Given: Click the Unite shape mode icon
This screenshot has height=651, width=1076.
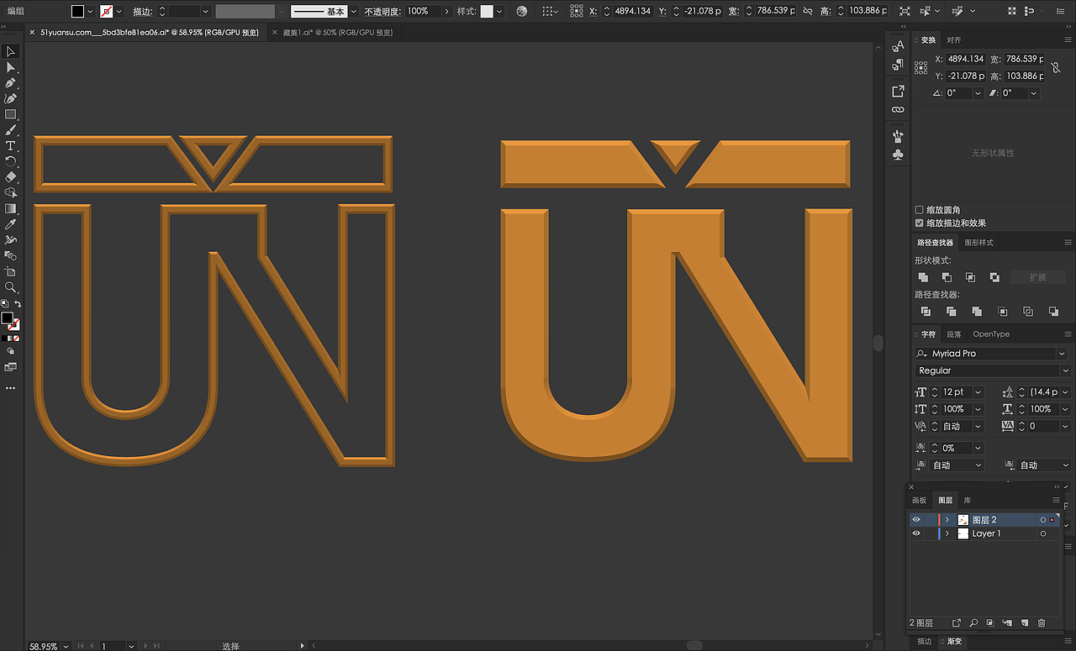Looking at the screenshot, I should 924,277.
